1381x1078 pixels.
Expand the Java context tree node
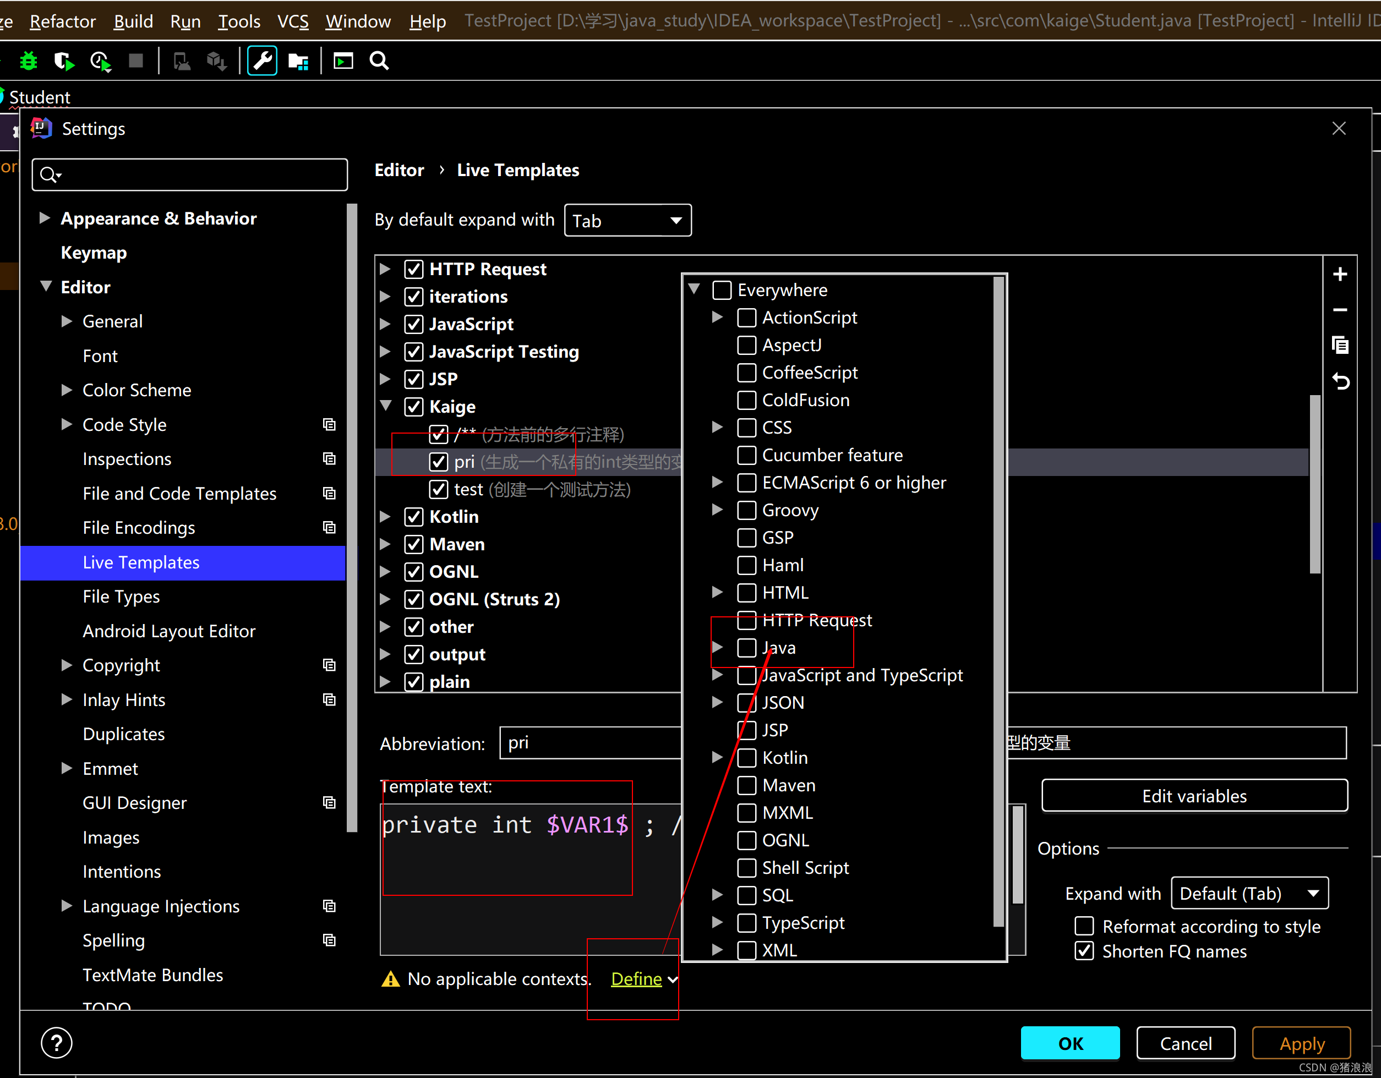click(x=717, y=647)
